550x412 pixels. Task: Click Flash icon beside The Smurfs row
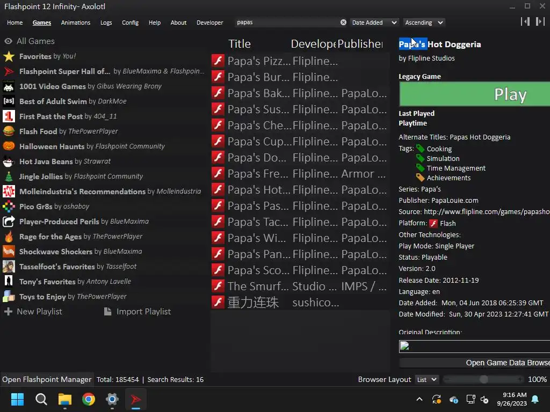(x=218, y=286)
